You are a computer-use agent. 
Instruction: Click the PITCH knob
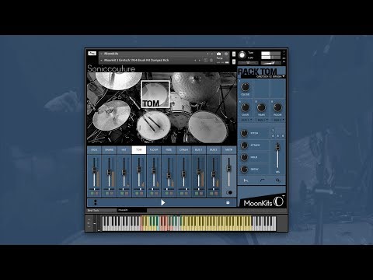(244, 133)
